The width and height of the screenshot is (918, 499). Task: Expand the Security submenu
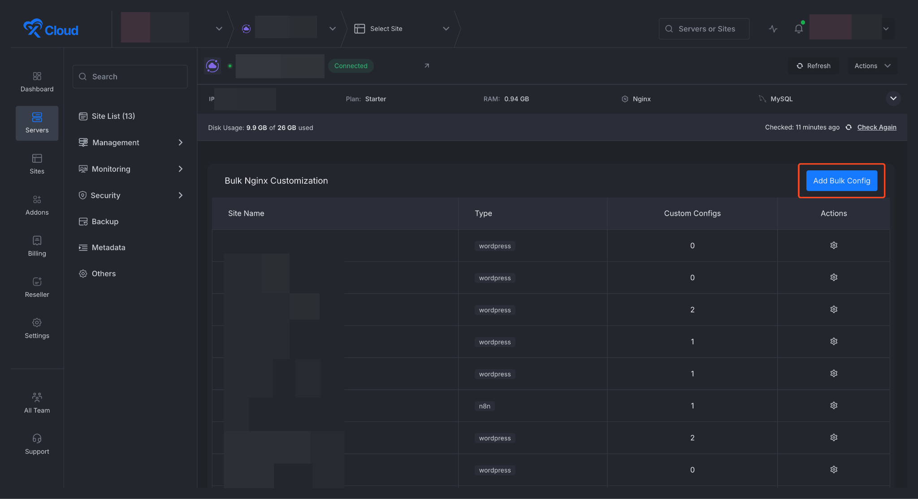point(105,195)
